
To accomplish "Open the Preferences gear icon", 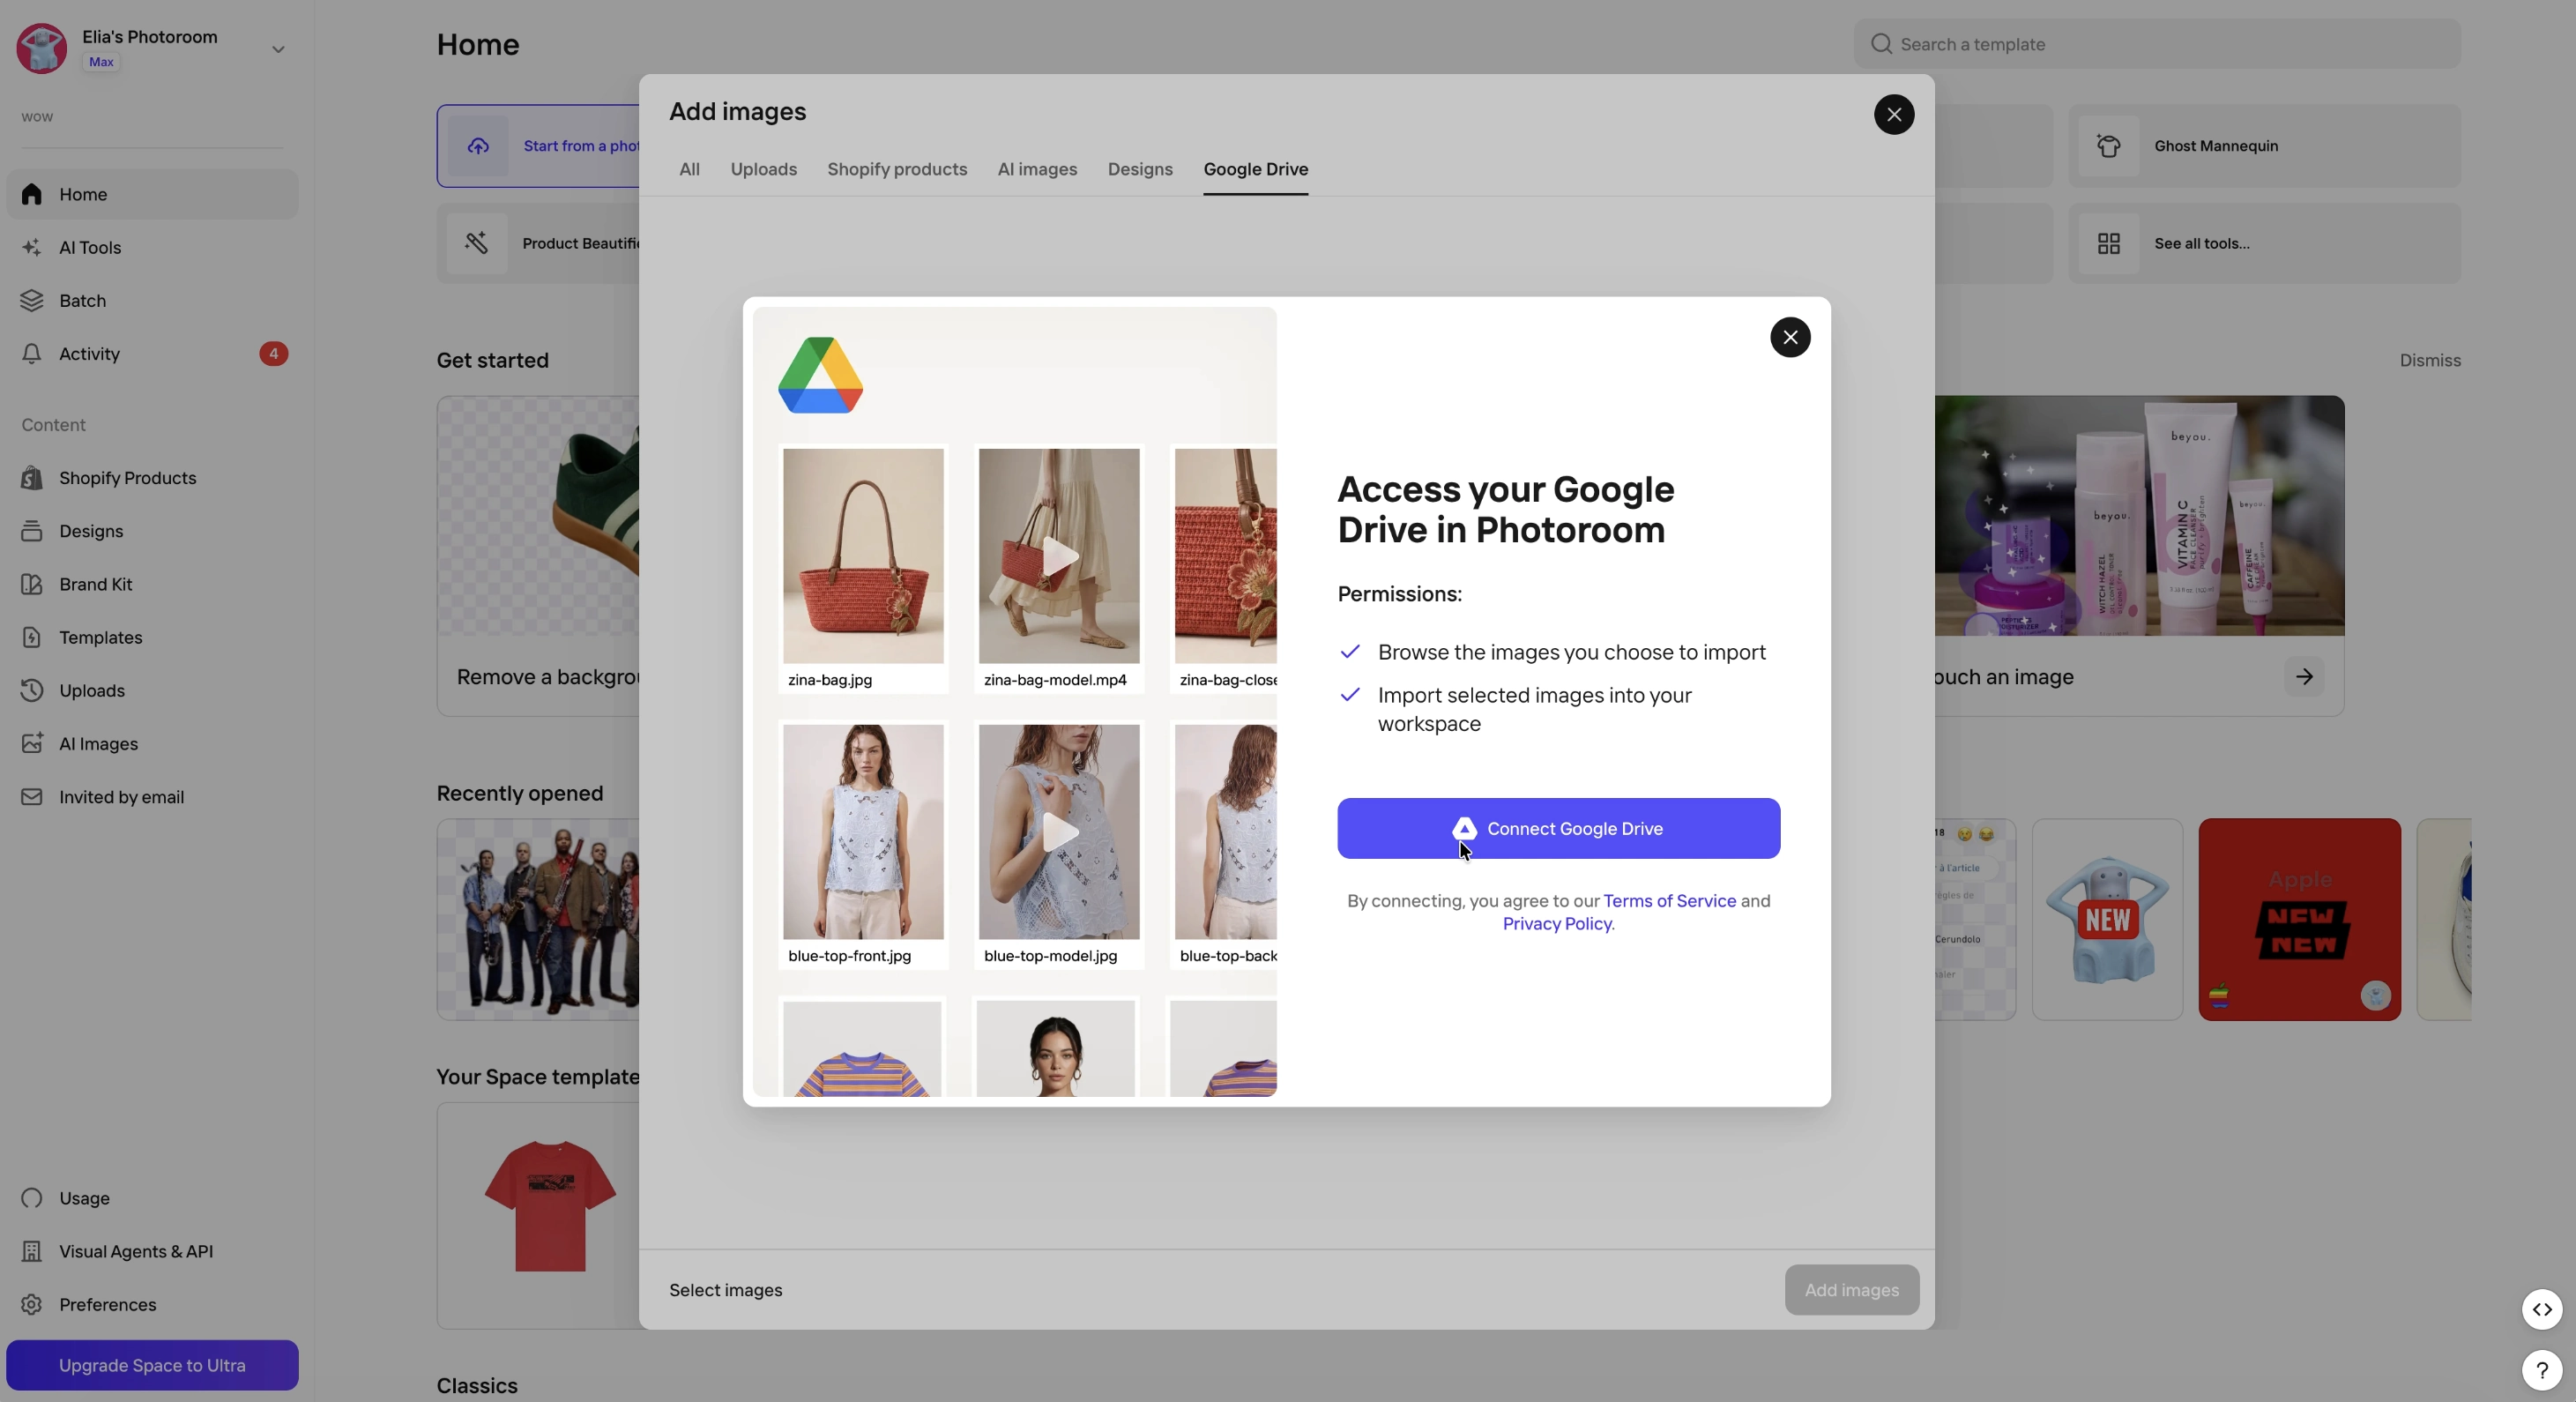I will click(32, 1304).
